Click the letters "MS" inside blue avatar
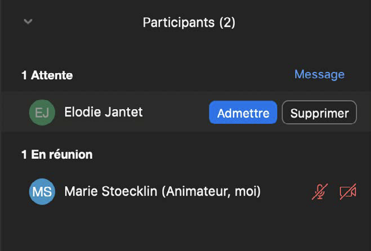Image resolution: width=371 pixels, height=251 pixels. [42, 192]
